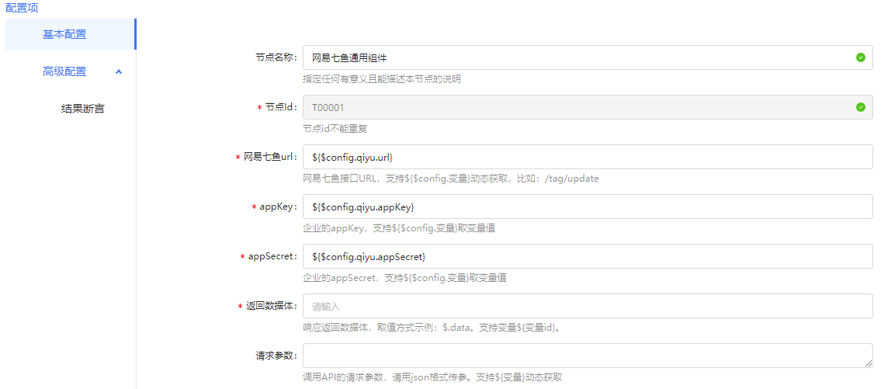
Task: Switch to the 基本配置 tab
Action: coord(64,34)
